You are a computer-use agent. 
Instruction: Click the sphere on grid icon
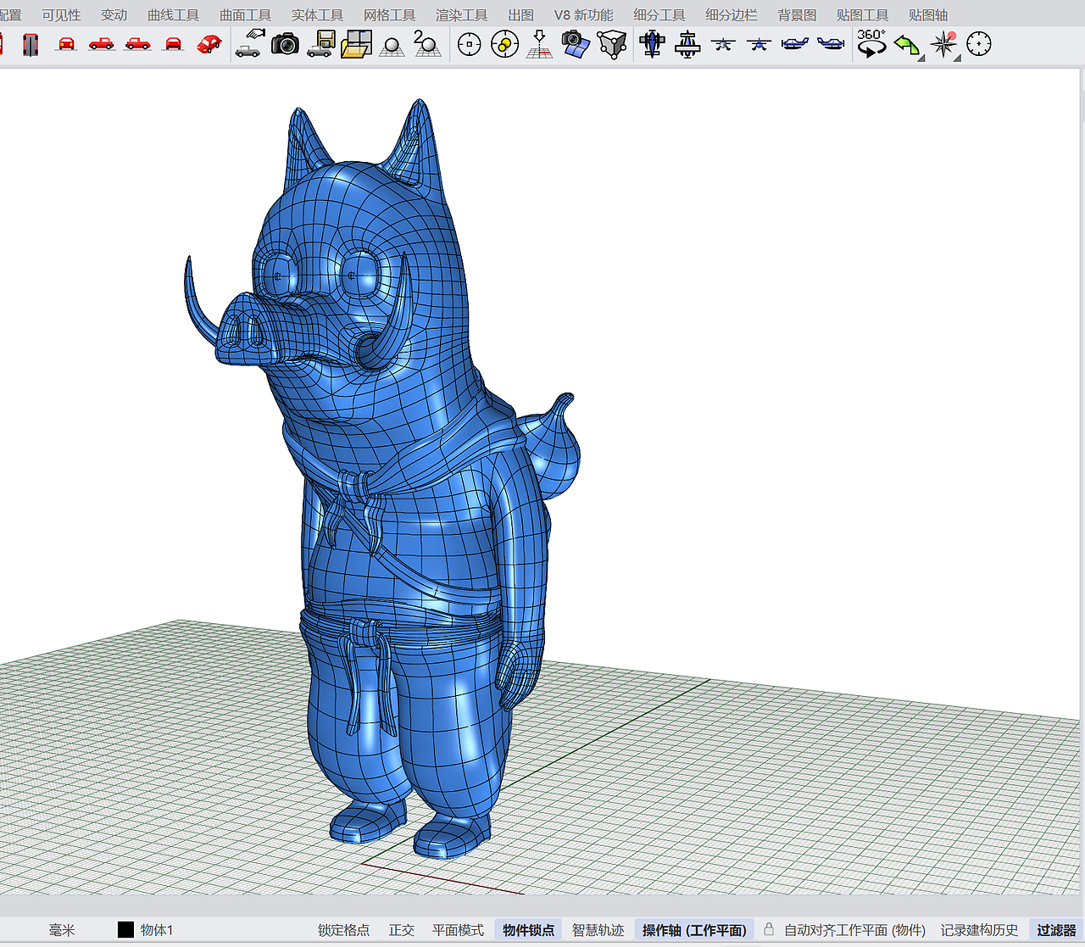(x=392, y=46)
